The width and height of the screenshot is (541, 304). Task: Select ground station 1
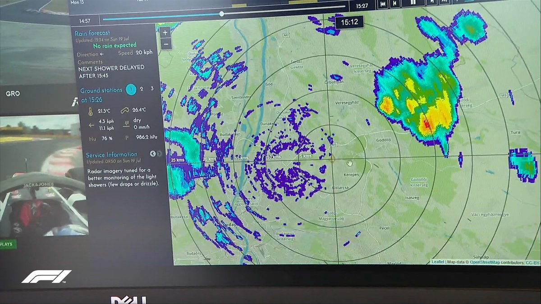click(131, 90)
